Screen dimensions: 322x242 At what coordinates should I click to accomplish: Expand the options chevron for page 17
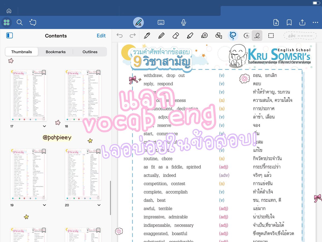pos(44,126)
